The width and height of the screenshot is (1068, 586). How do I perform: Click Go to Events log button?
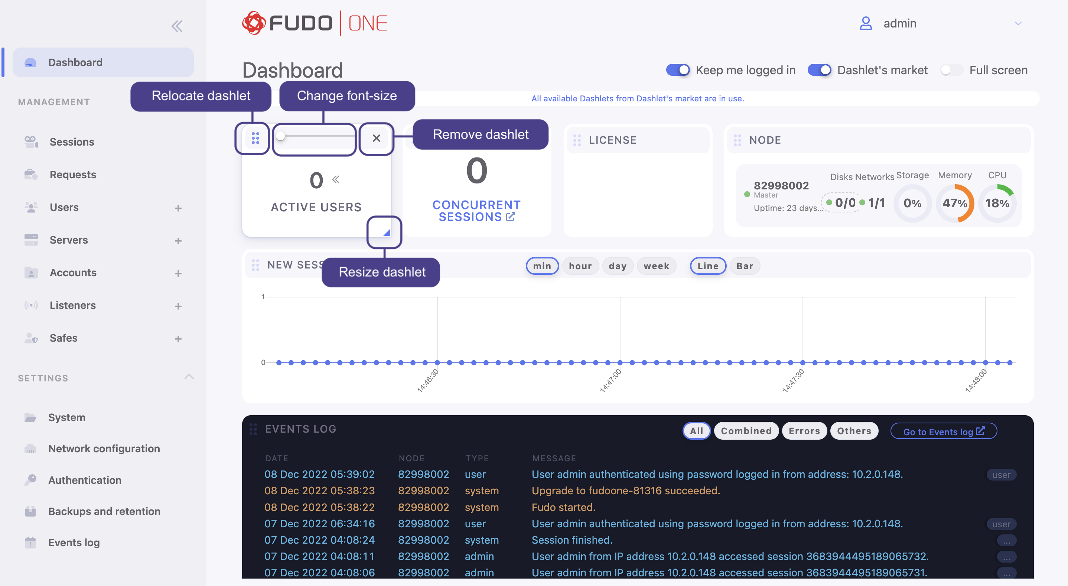click(x=943, y=431)
